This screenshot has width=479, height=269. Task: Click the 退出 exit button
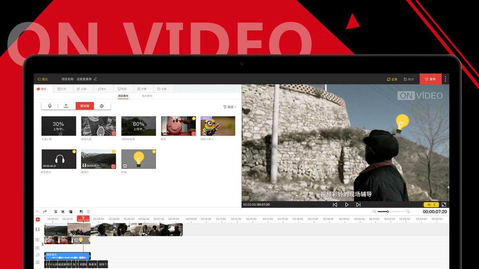point(42,79)
